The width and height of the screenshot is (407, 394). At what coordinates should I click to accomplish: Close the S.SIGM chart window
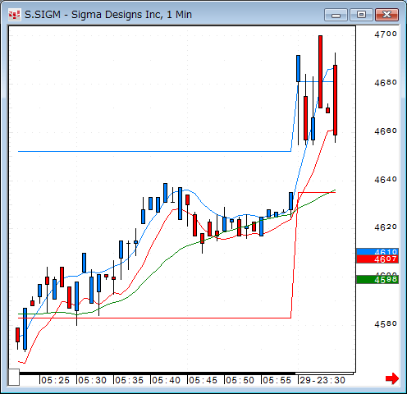tap(386, 15)
